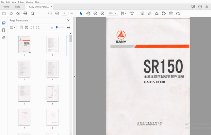Viewport: 211px width, 135px height.
Task: Click the toolbar Delete trash icon
Action: click(x=171, y=14)
